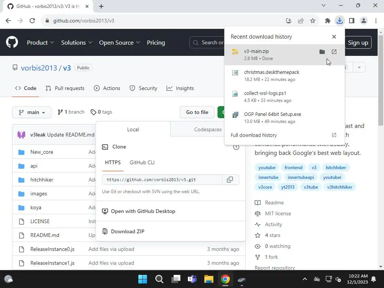Screen dimensions: 384x288
Task: Open the hitchhiker folder
Action: point(42,180)
